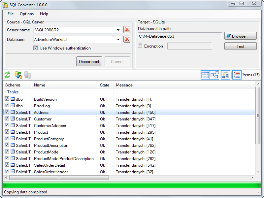Click message 'Transfer danych: [32].'
The width and height of the screenshot is (264, 198).
coord(135,172)
